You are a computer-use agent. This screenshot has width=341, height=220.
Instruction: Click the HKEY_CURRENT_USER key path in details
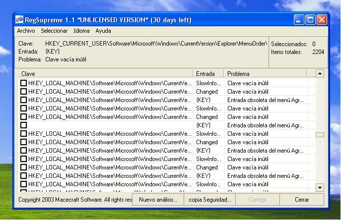click(x=156, y=44)
